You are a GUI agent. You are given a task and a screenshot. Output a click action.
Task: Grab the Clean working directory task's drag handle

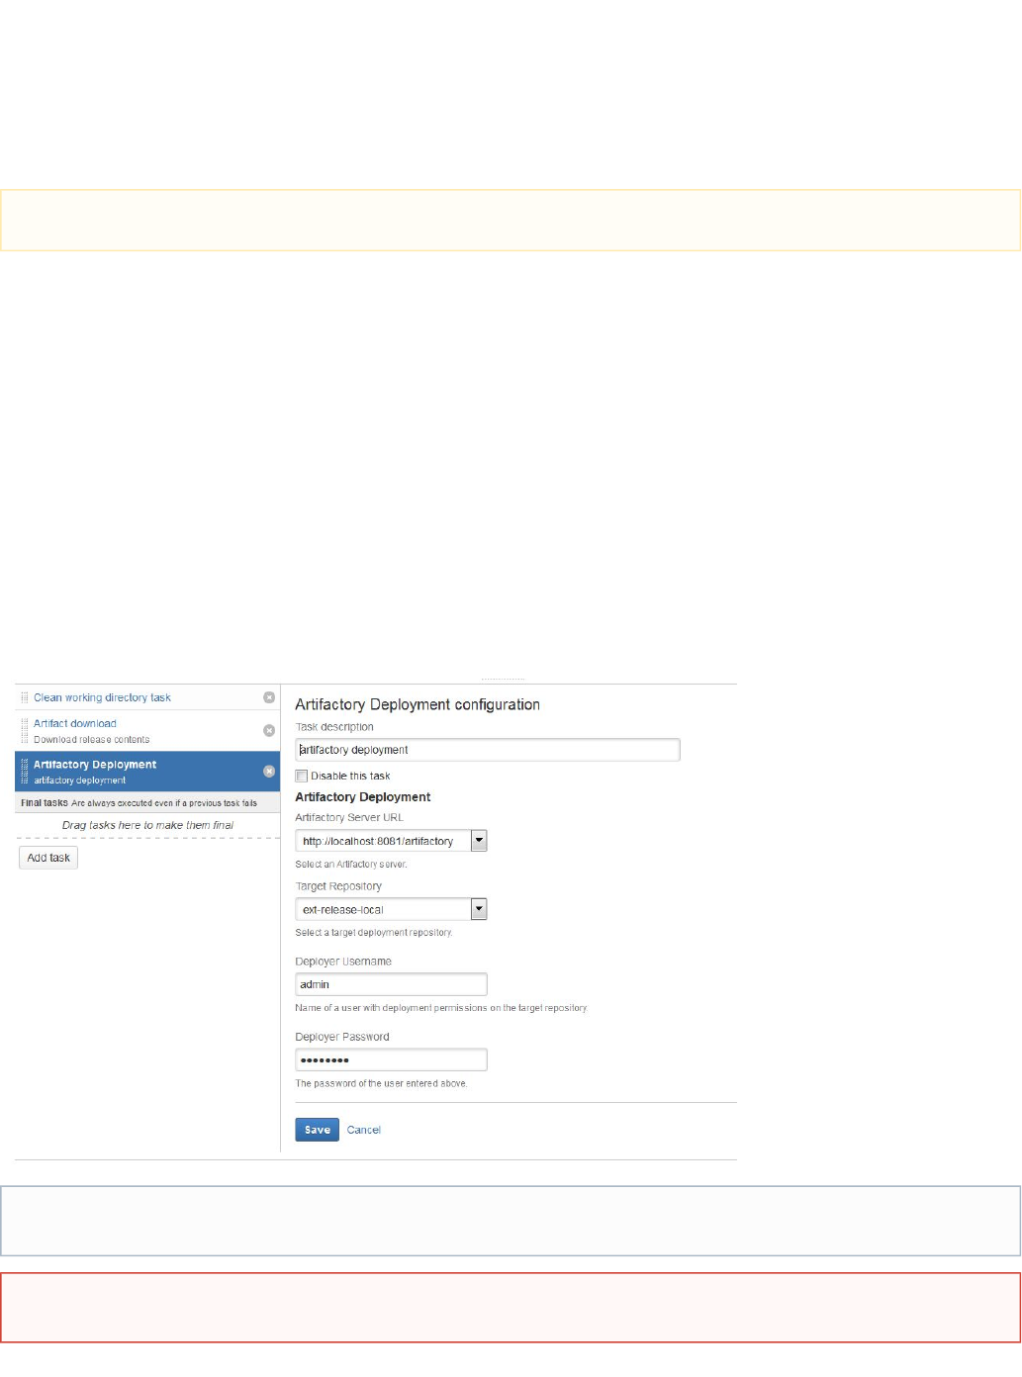point(25,697)
